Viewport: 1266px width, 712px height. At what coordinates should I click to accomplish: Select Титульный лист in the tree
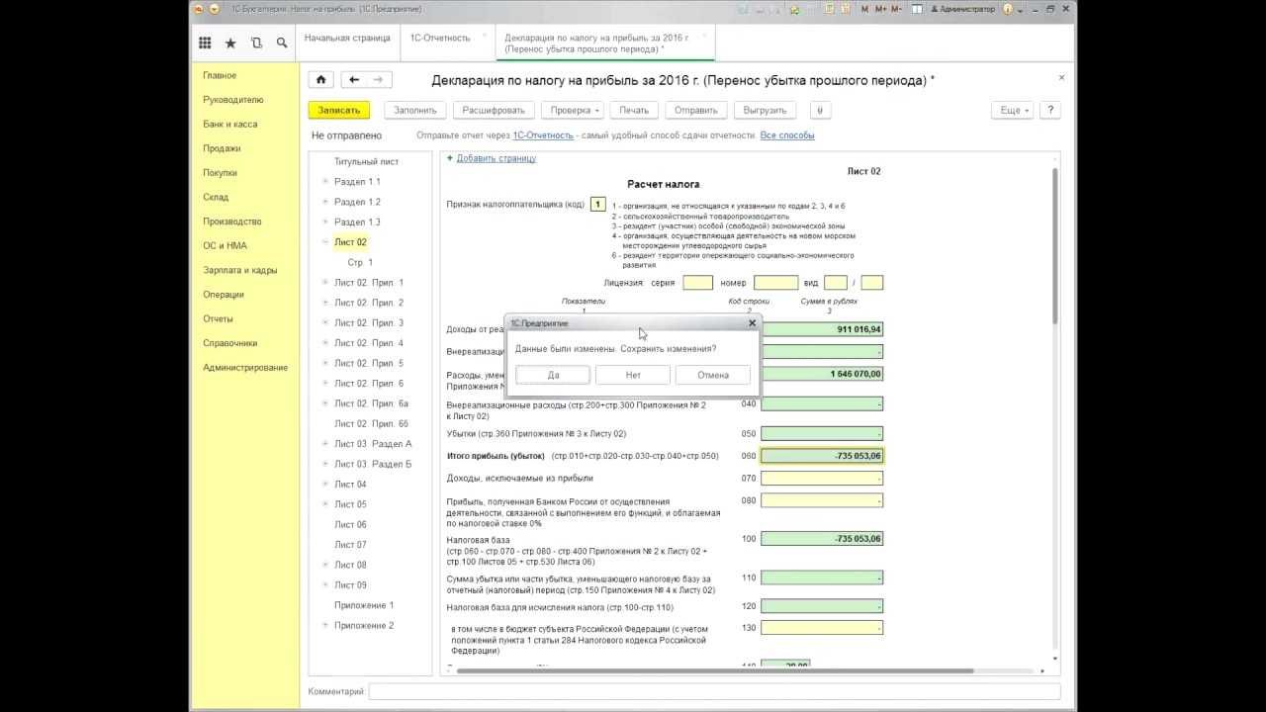coord(366,161)
